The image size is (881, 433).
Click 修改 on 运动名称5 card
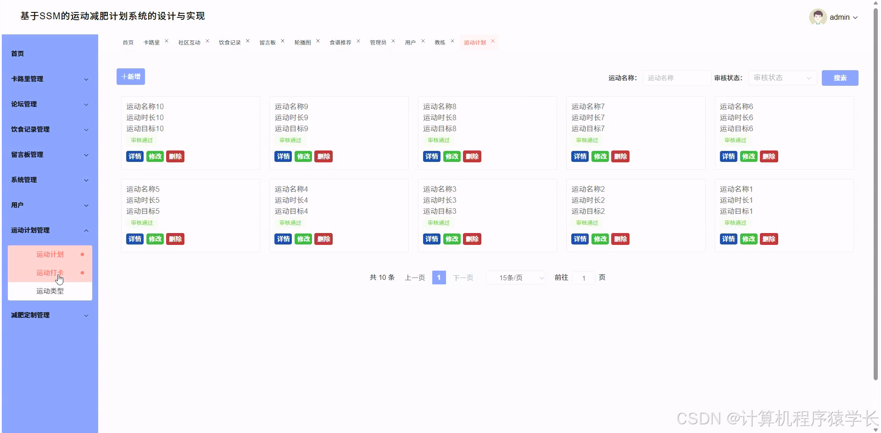(155, 239)
